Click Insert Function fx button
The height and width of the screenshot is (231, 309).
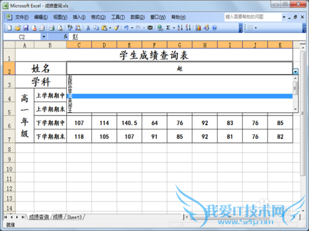[66, 37]
